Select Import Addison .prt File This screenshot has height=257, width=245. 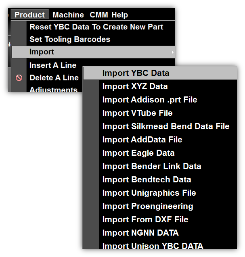149,100
